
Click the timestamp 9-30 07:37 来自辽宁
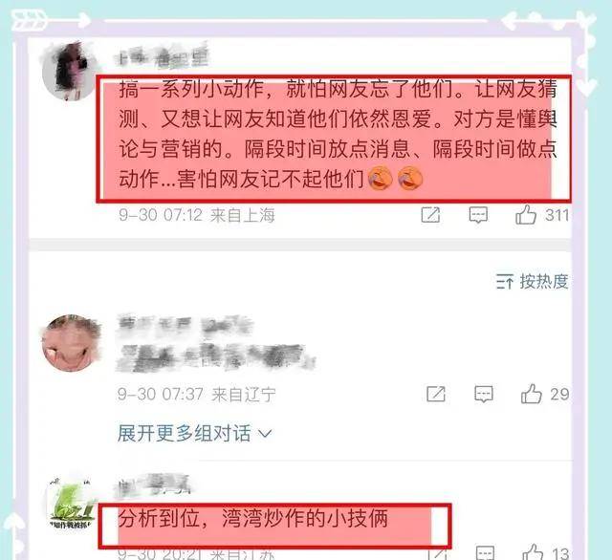tap(196, 395)
